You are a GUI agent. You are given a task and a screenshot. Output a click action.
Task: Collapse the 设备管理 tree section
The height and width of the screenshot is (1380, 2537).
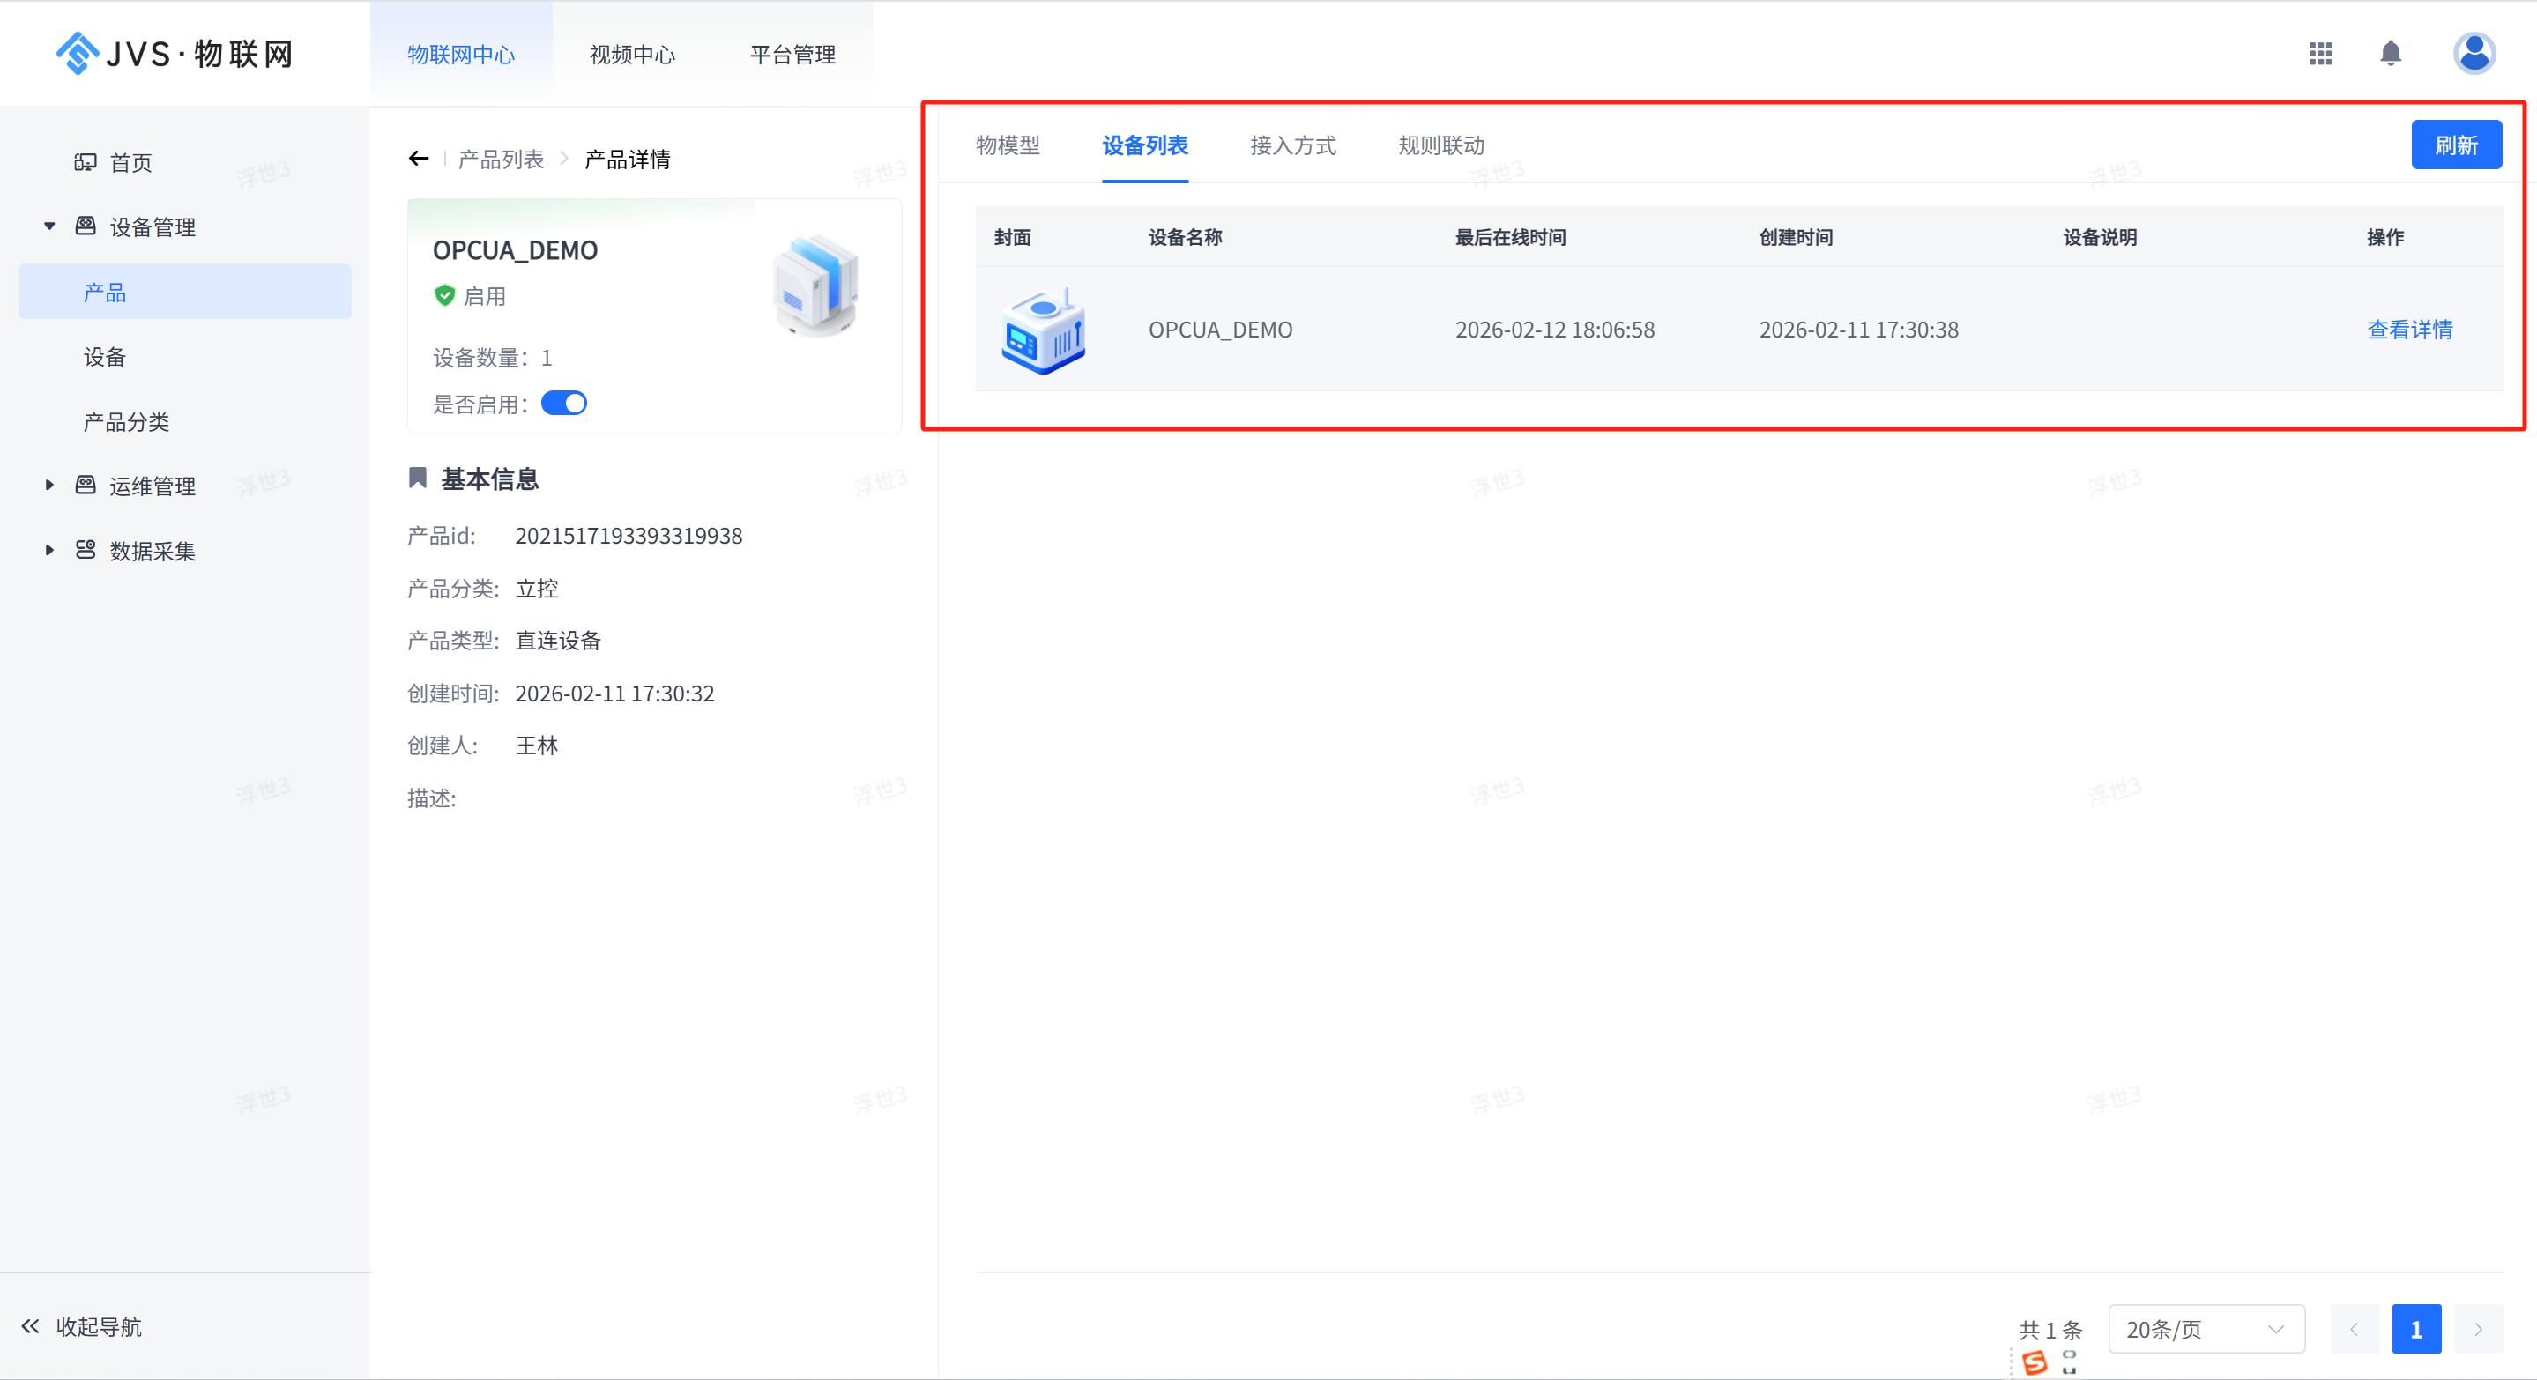pyautogui.click(x=49, y=226)
